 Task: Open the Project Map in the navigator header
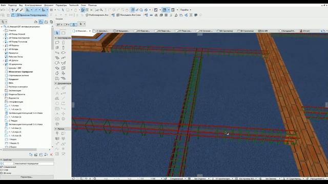36,22
